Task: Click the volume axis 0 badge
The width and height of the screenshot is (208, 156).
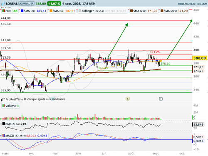Action: [x=194, y=117]
